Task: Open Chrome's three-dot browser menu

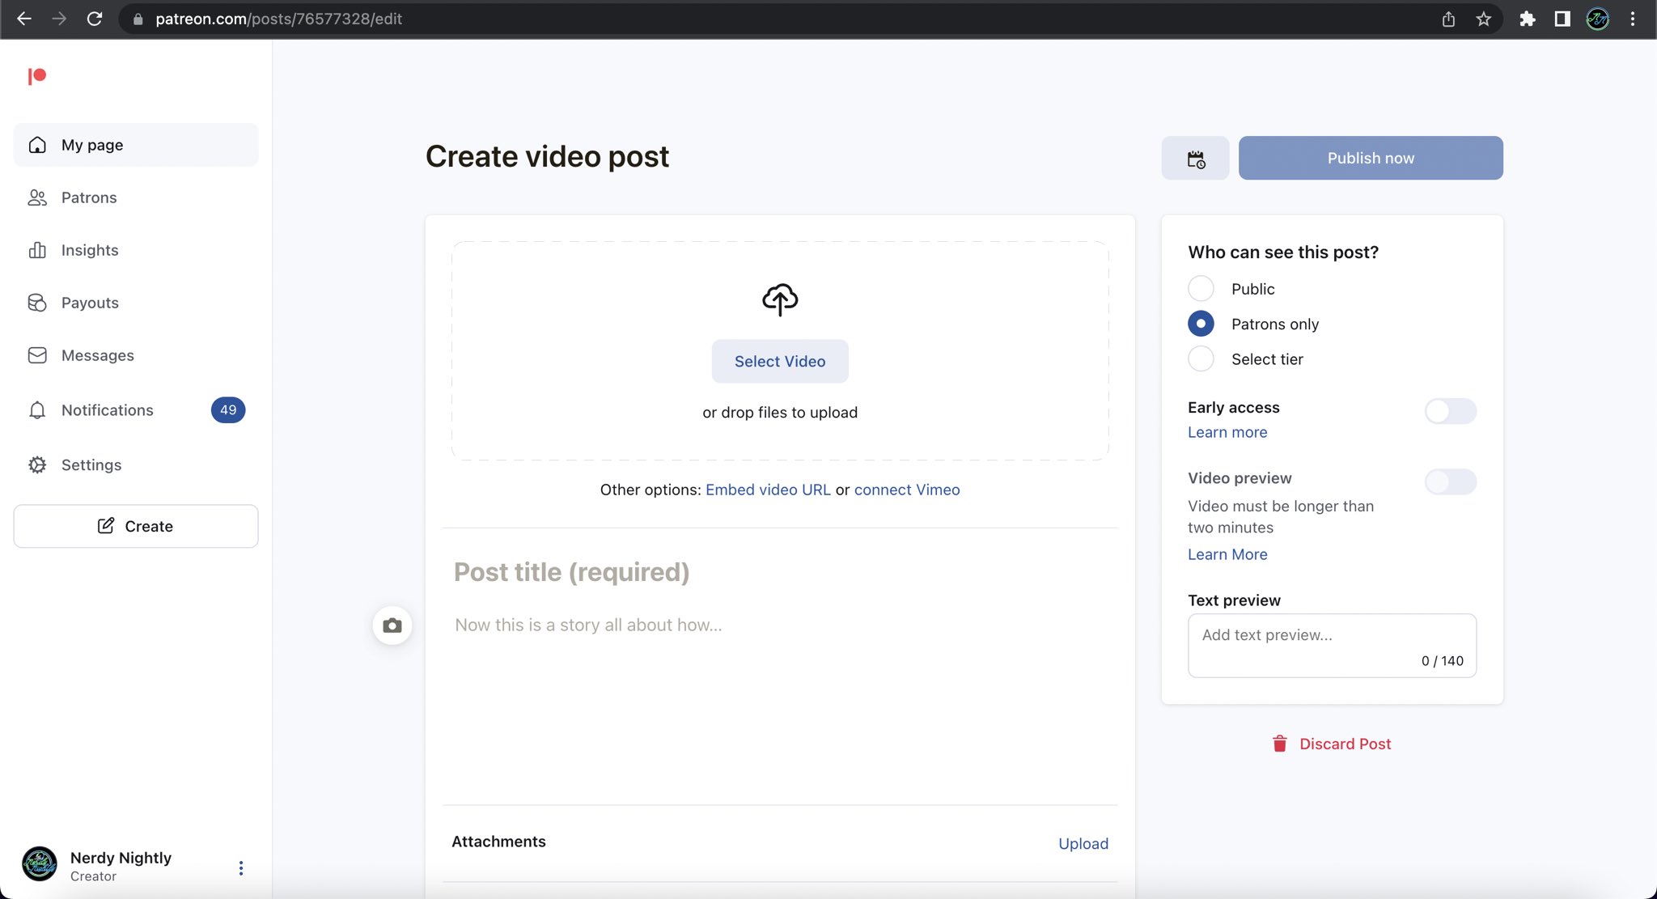Action: (1633, 19)
